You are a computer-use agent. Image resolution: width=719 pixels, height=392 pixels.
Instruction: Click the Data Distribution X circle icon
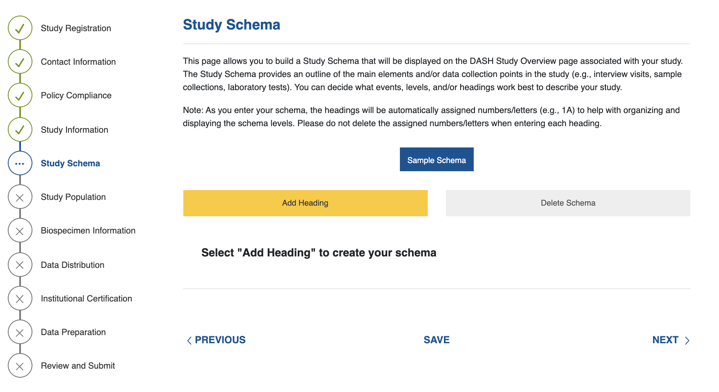[20, 265]
